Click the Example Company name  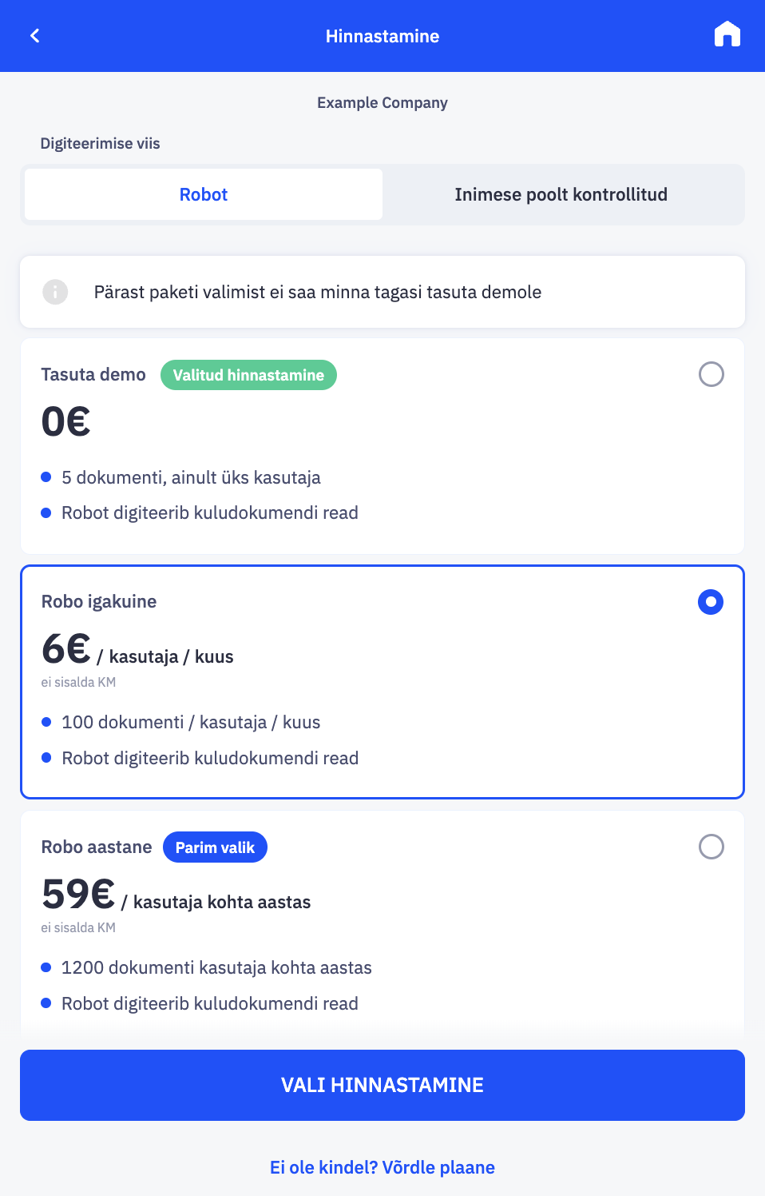tap(382, 103)
